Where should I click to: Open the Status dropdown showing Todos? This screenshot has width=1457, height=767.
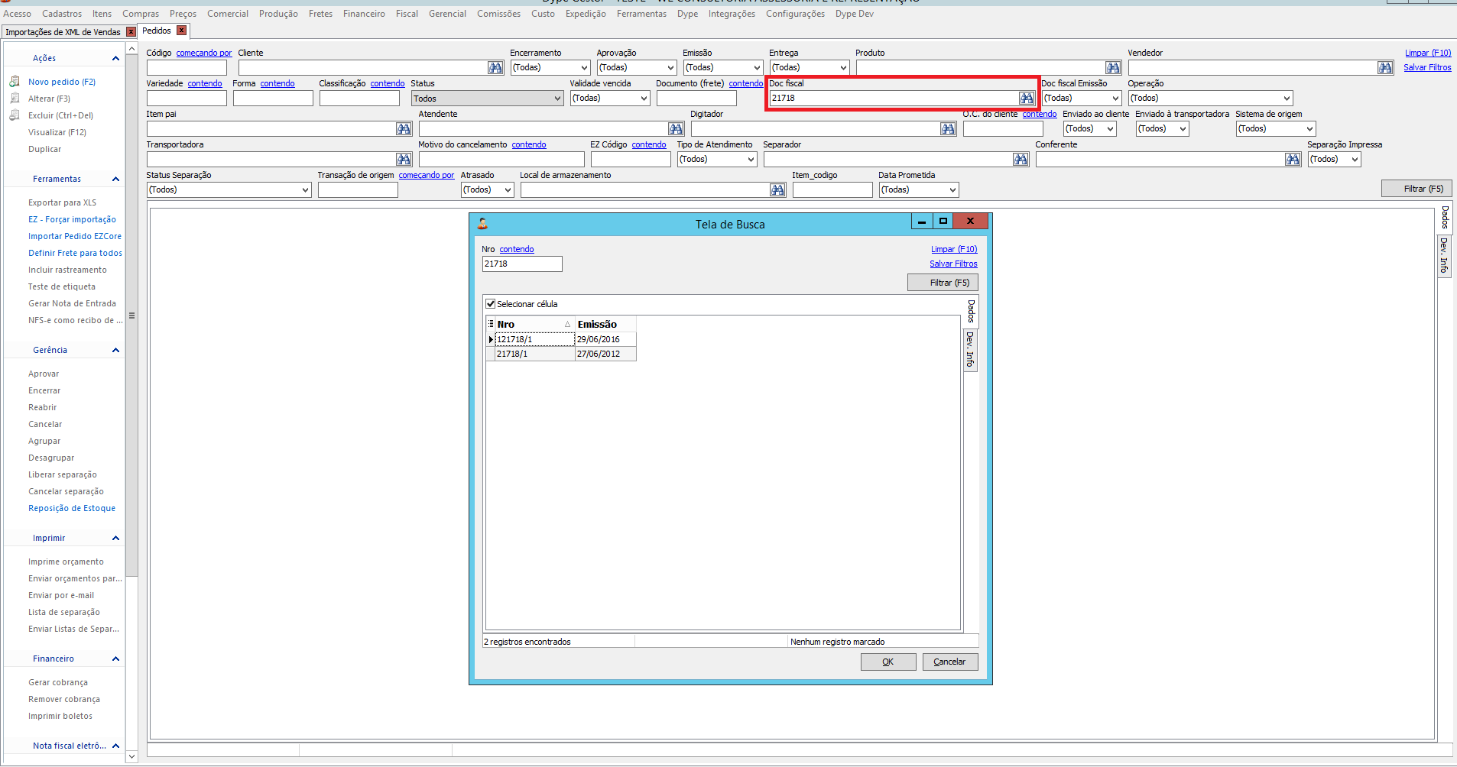pyautogui.click(x=488, y=99)
